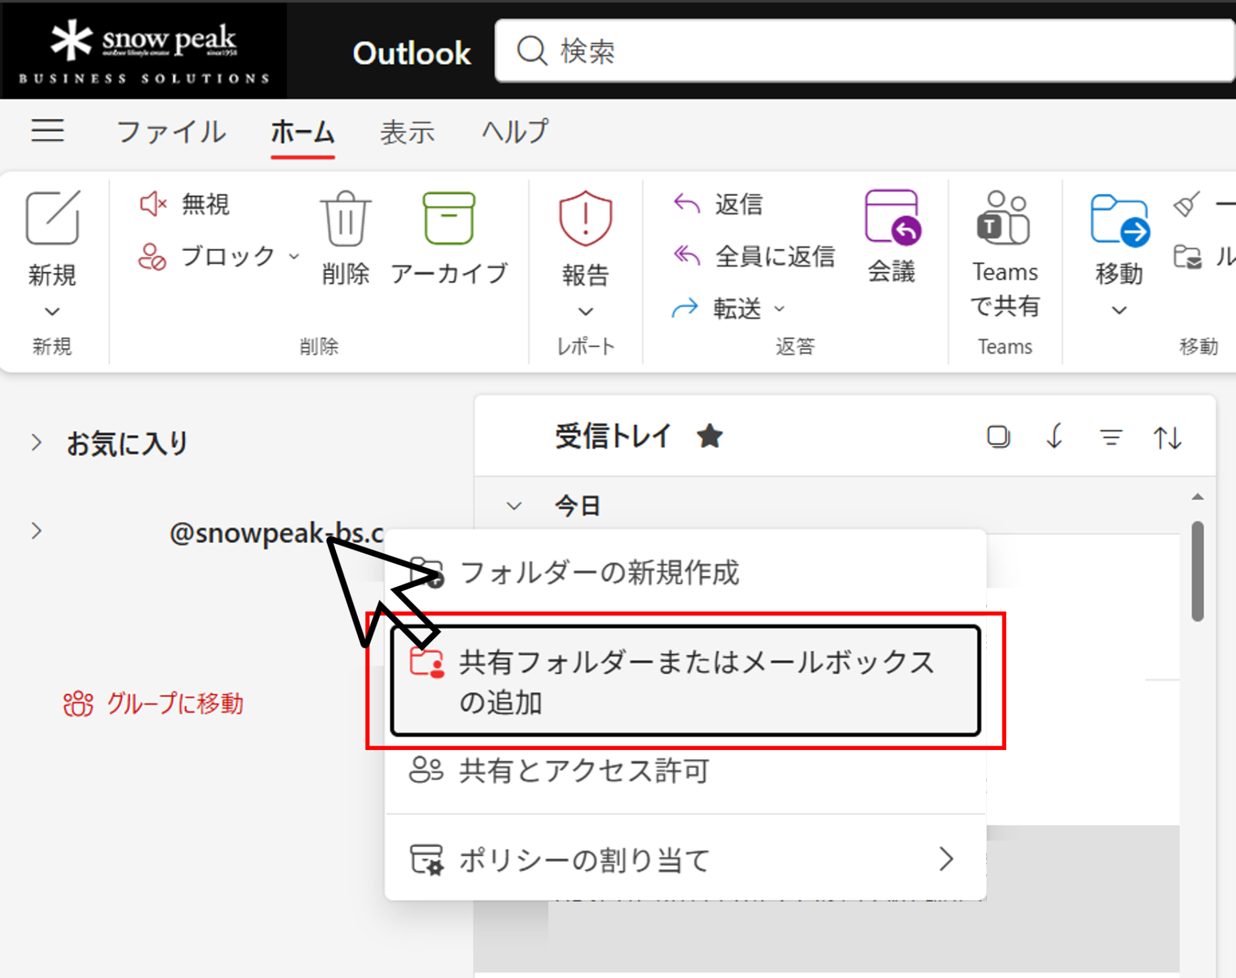Switch to the View (表示) tab
Viewport: 1236px width, 978px height.
click(x=407, y=132)
